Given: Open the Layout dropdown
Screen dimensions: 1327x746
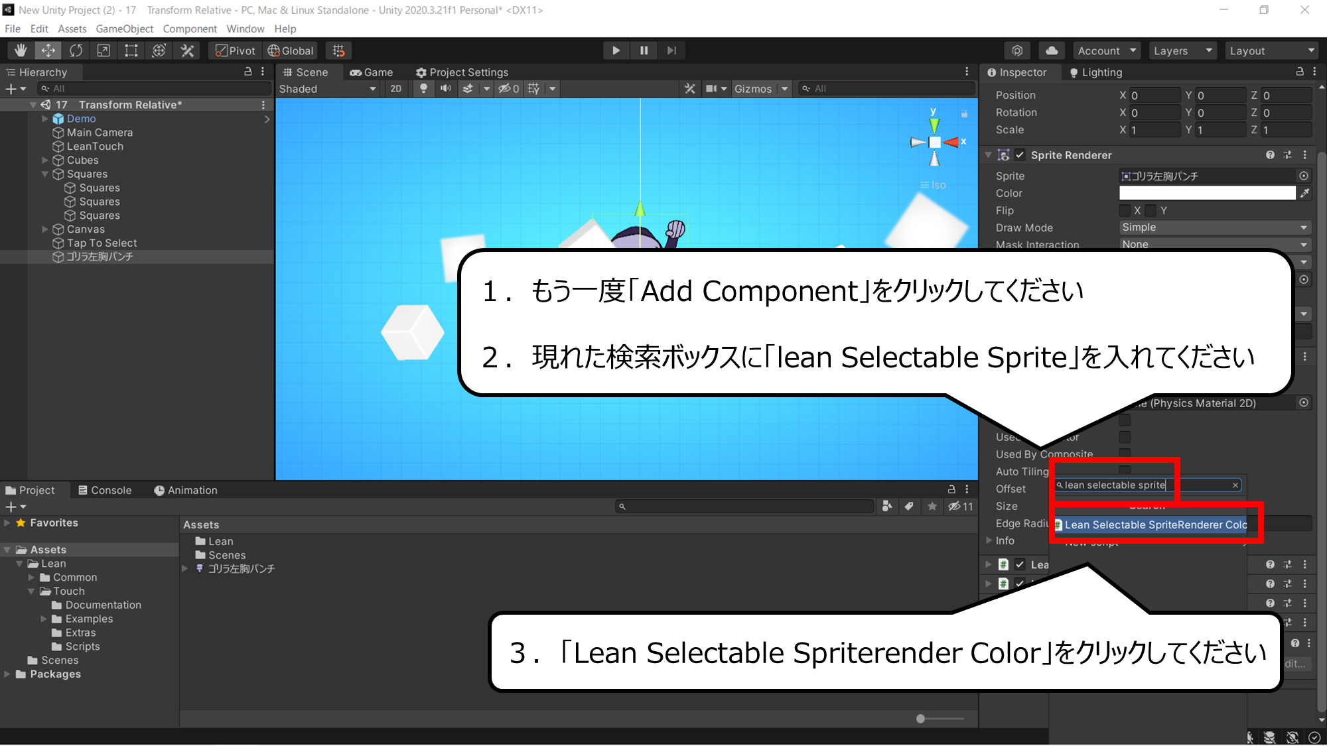Looking at the screenshot, I should tap(1271, 50).
